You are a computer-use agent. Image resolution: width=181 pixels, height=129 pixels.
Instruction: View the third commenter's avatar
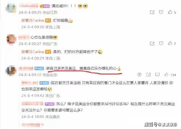coord(10,71)
